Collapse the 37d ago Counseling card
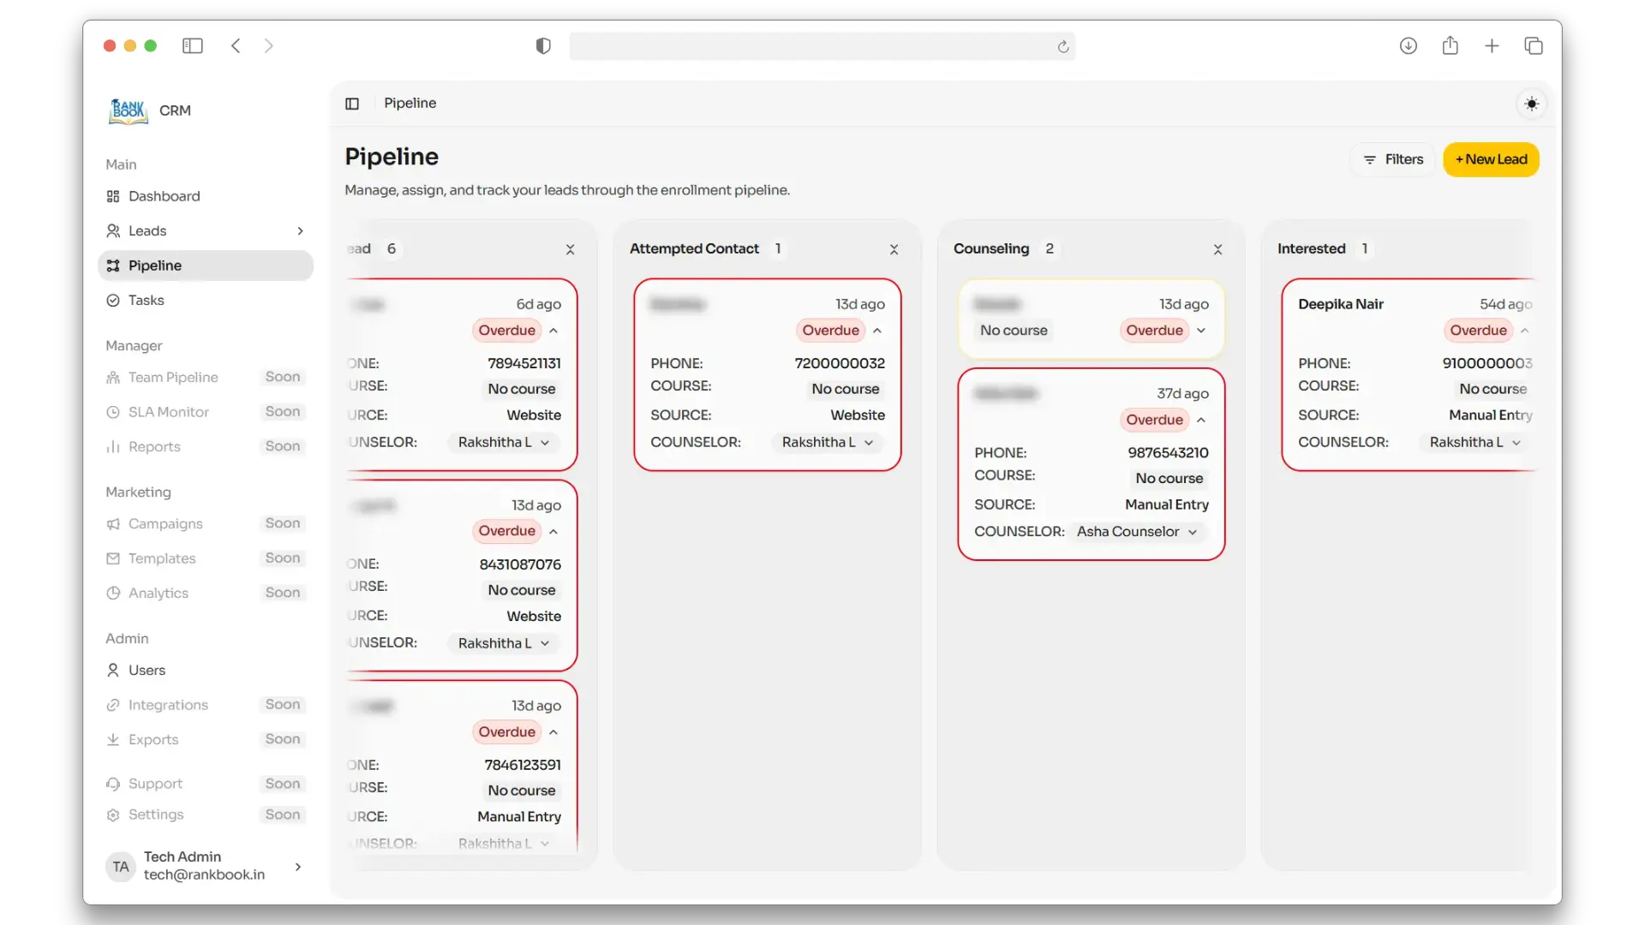 click(1201, 420)
